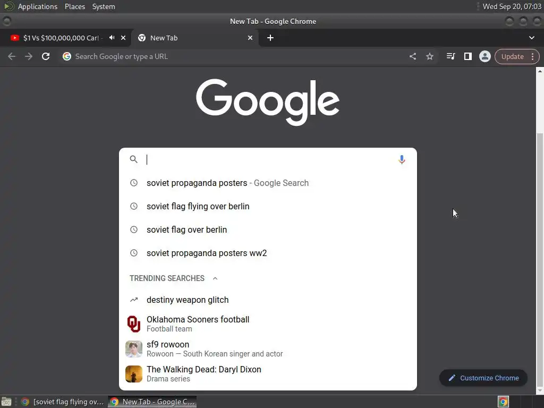The image size is (544, 408).
Task: Select The Walking Dead: Daryl Dixon suggestion
Action: click(x=268, y=373)
